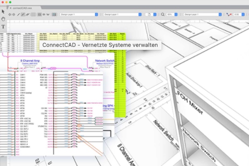Go to previous view with left arrow
Screen dimensions: 249x166
pyautogui.click(x=10, y=15)
